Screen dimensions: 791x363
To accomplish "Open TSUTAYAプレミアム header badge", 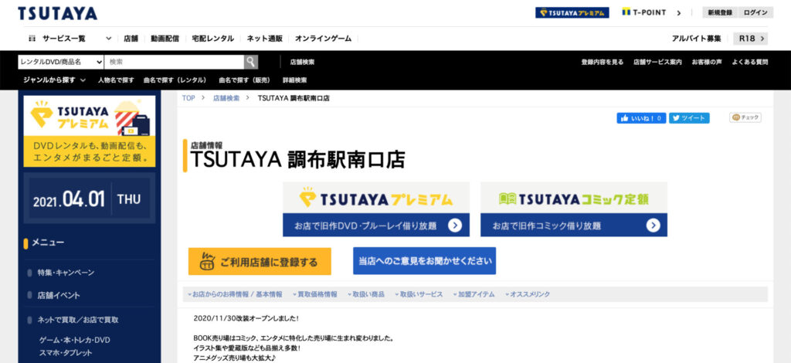I will (572, 12).
